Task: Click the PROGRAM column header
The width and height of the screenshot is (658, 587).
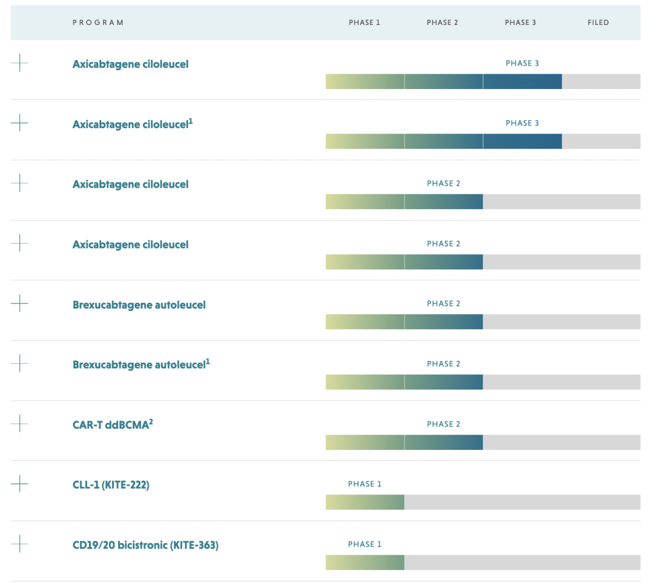Action: pos(98,23)
